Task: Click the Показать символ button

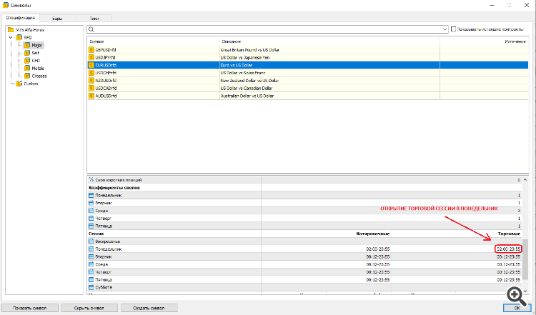Action: pyautogui.click(x=30, y=308)
